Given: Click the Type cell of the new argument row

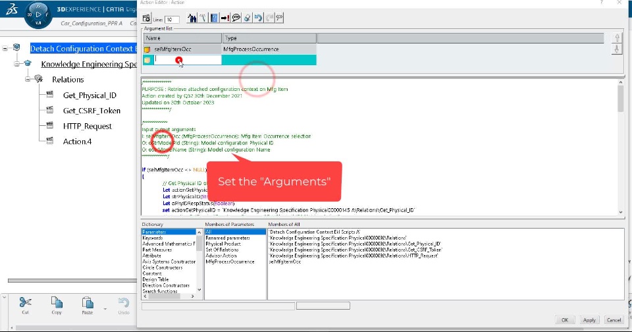Looking at the screenshot, I should point(269,60).
